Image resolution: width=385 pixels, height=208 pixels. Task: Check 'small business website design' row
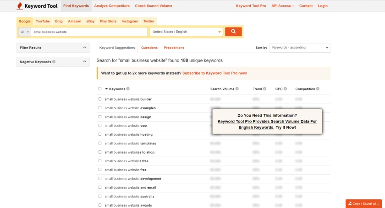pyautogui.click(x=100, y=117)
